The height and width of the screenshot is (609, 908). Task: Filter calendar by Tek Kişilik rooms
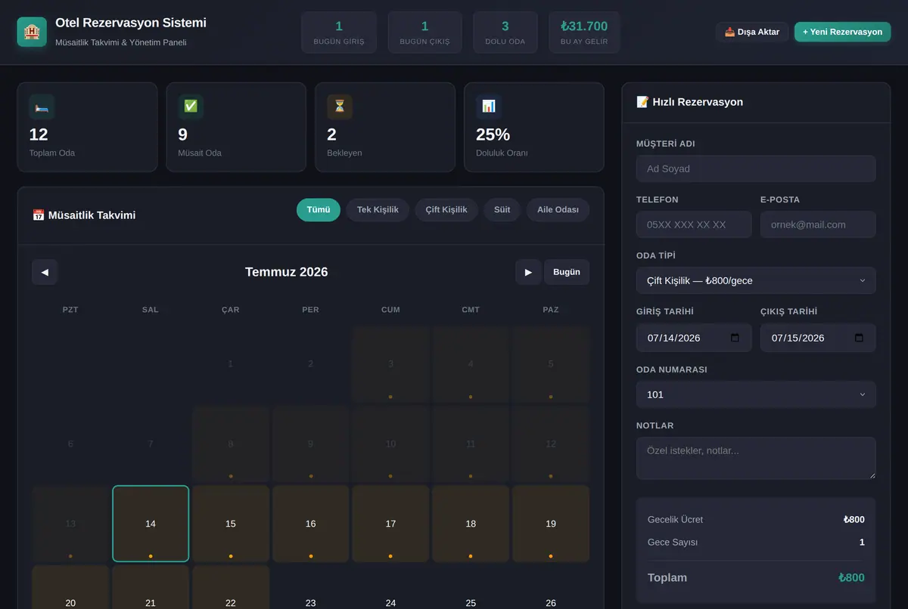(x=378, y=210)
